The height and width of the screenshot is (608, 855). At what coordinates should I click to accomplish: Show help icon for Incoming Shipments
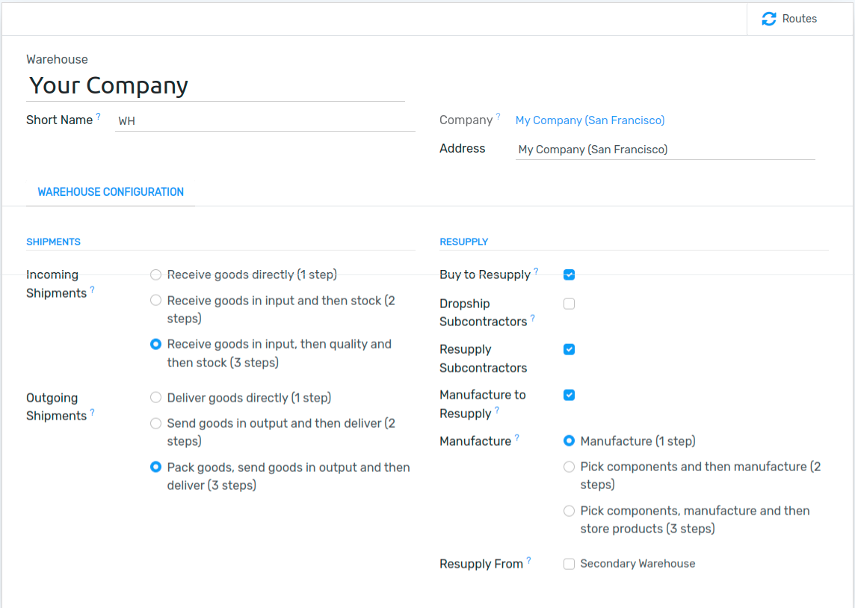[x=92, y=290]
